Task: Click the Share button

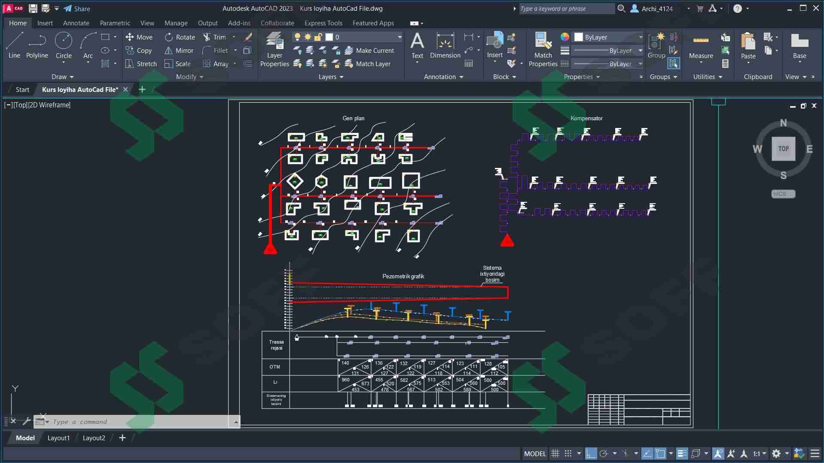Action: click(77, 9)
